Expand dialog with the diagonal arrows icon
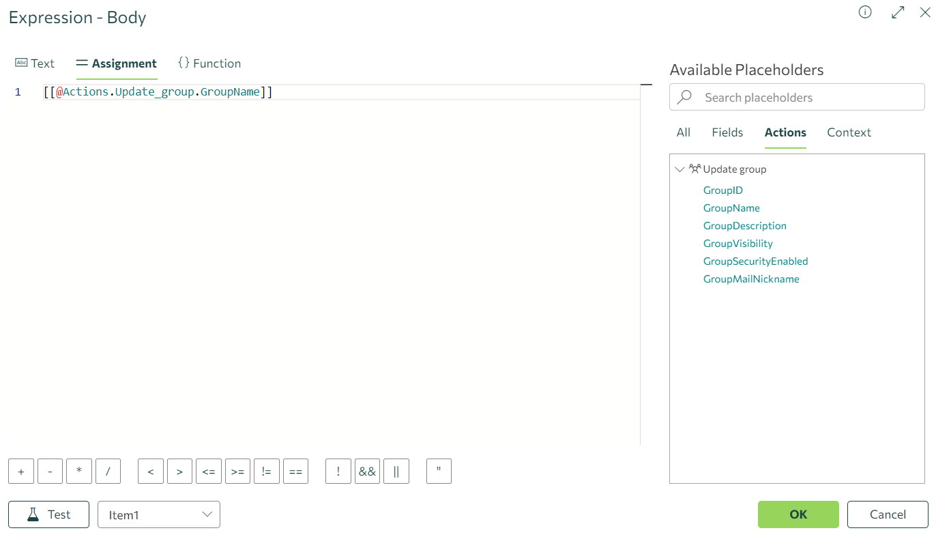The width and height of the screenshot is (936, 537). coord(898,12)
